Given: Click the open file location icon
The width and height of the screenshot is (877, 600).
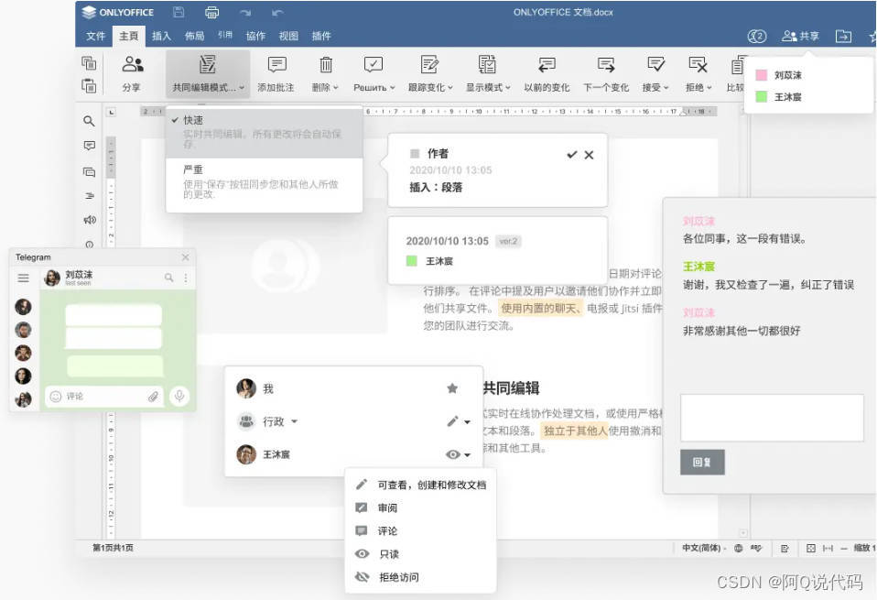Looking at the screenshot, I should (843, 36).
